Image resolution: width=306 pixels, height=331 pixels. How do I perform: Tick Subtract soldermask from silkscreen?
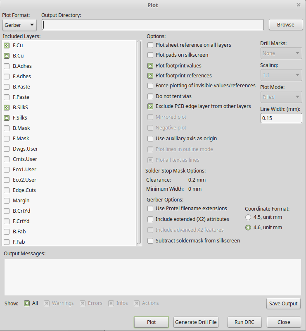point(151,240)
